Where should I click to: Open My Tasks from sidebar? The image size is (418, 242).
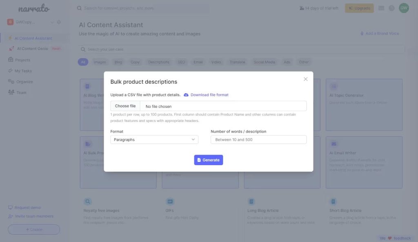coord(23,71)
